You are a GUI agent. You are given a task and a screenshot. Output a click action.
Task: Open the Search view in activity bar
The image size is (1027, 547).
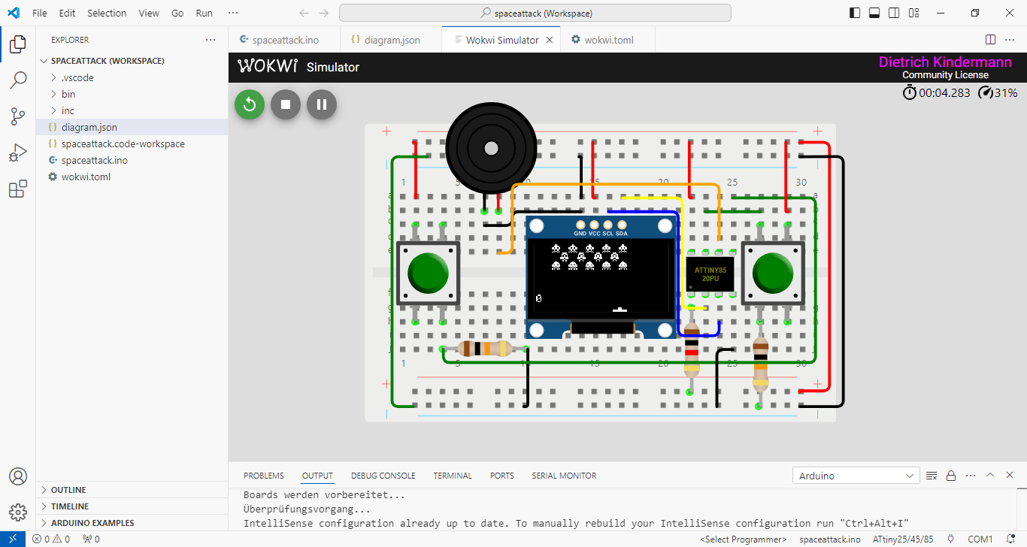(x=18, y=80)
